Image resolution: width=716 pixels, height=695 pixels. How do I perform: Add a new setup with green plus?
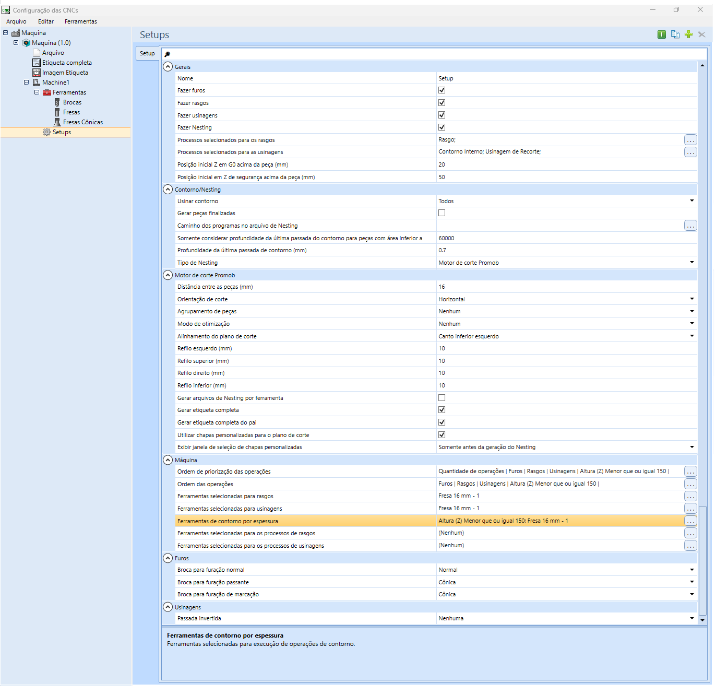(x=688, y=34)
